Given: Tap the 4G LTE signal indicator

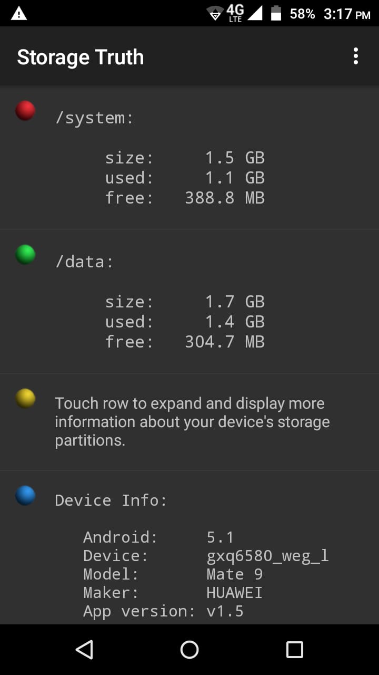Looking at the screenshot, I should pyautogui.click(x=235, y=13).
